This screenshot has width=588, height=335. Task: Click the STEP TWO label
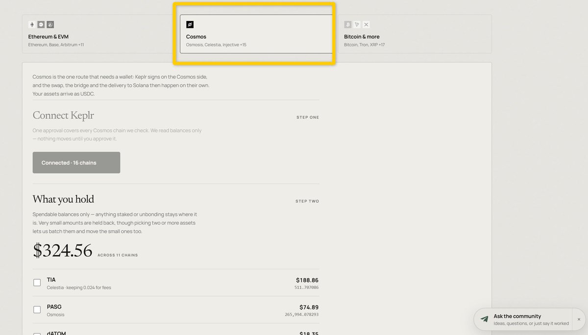click(x=307, y=201)
